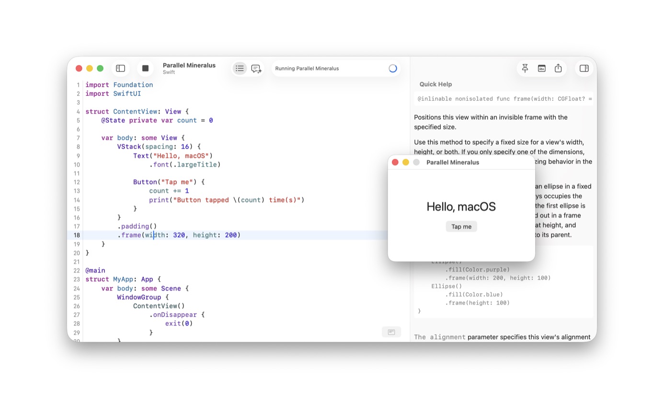Click the print("Button tapped...") statement

[227, 200]
